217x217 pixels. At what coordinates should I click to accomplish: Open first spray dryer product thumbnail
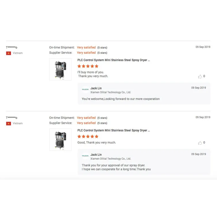(60, 69)
